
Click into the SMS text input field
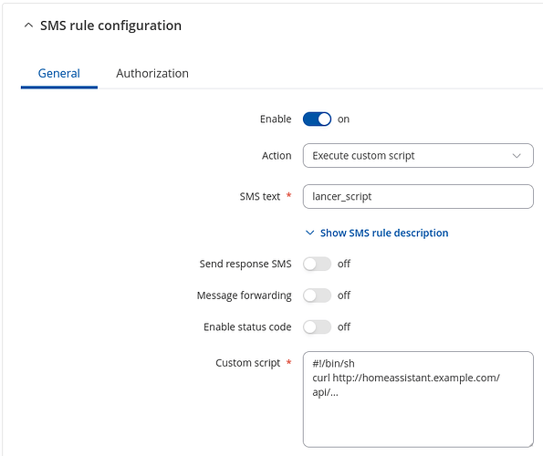418,196
